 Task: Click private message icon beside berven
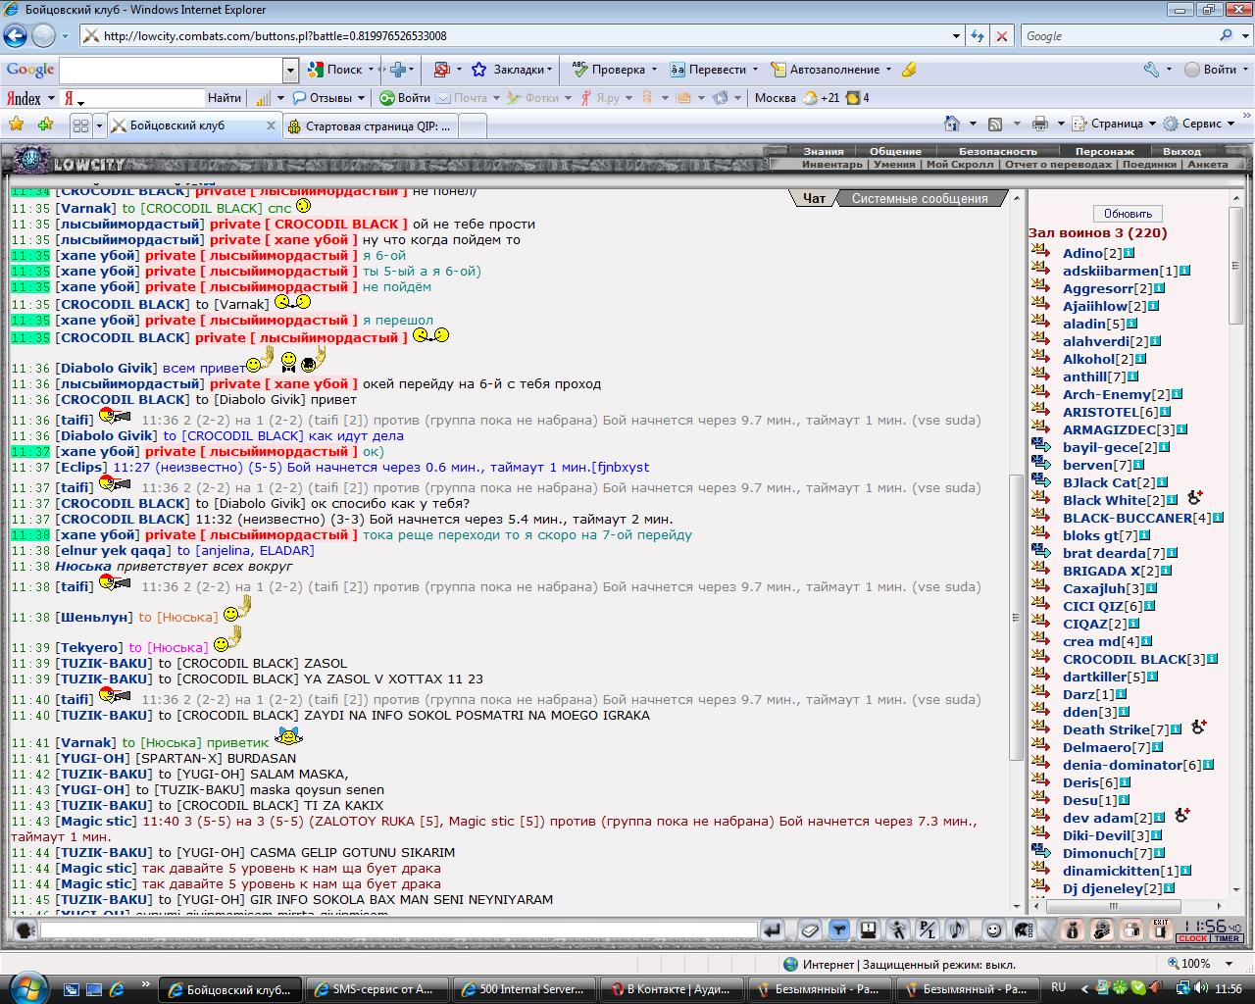pyautogui.click(x=1041, y=465)
